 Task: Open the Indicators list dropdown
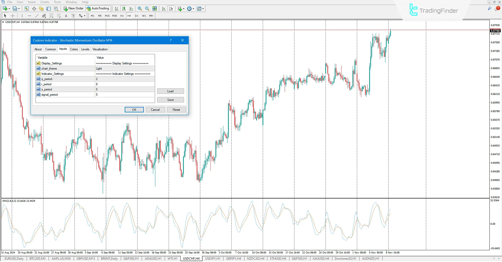tap(179, 8)
